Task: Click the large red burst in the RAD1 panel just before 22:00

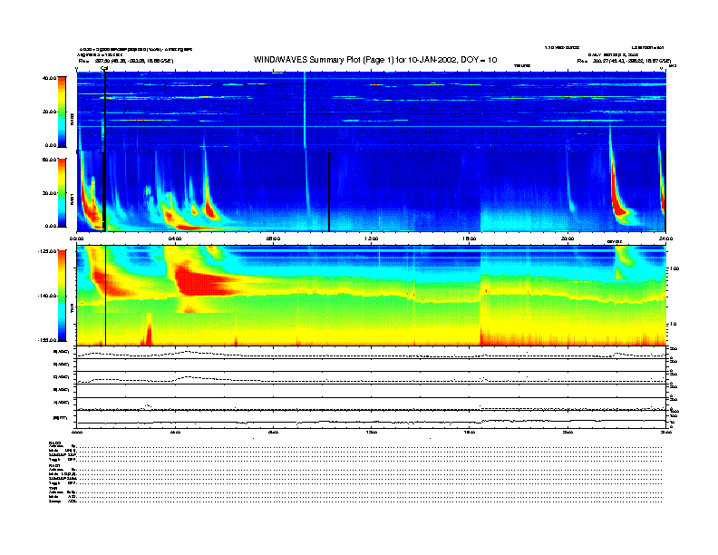Action: (x=618, y=197)
